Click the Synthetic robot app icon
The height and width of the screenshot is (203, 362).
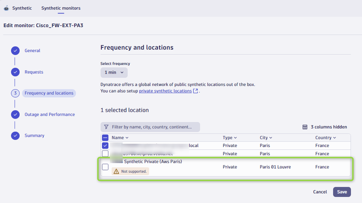tap(7, 8)
